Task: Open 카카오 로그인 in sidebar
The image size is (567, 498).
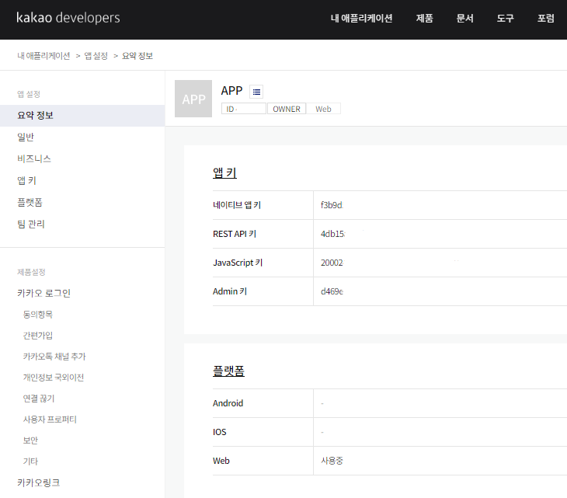Action: point(43,294)
